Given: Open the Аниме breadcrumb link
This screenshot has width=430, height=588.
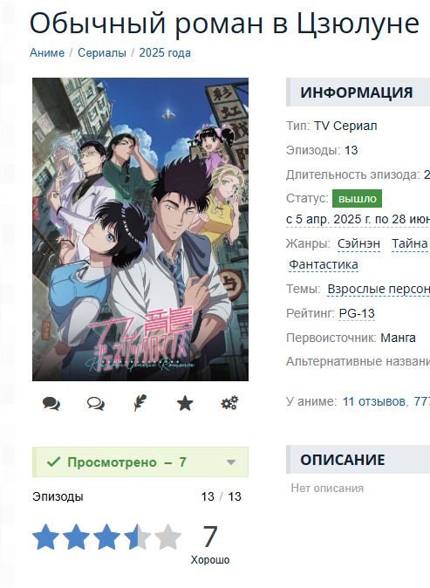Looking at the screenshot, I should coord(47,53).
